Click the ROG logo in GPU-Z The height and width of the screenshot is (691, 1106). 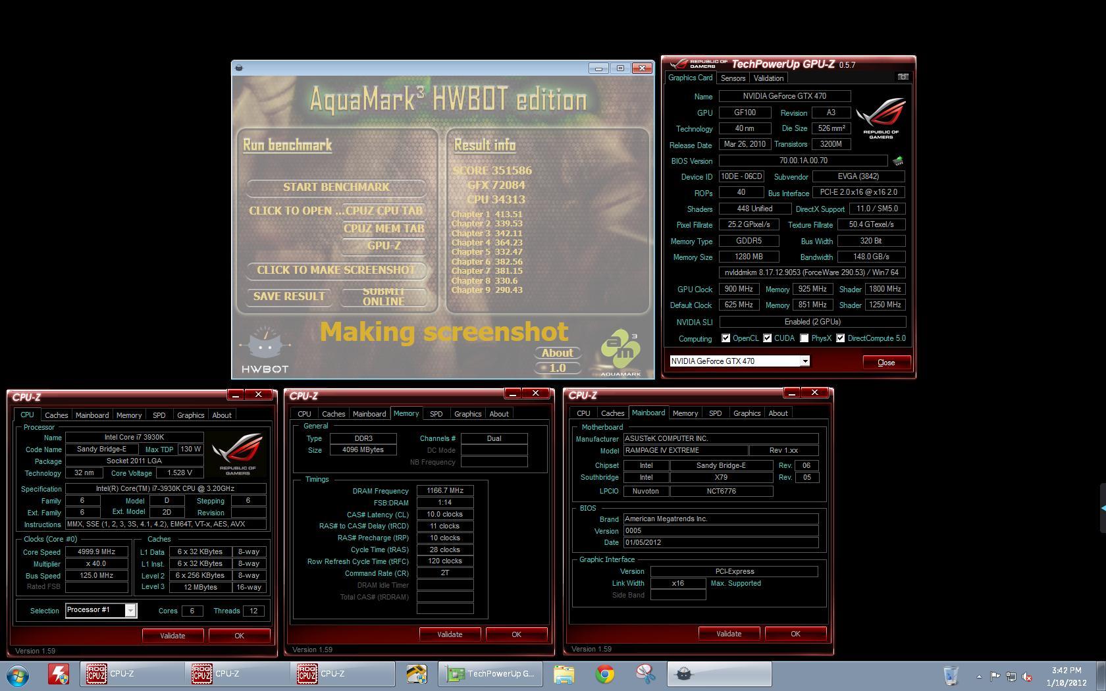[881, 118]
